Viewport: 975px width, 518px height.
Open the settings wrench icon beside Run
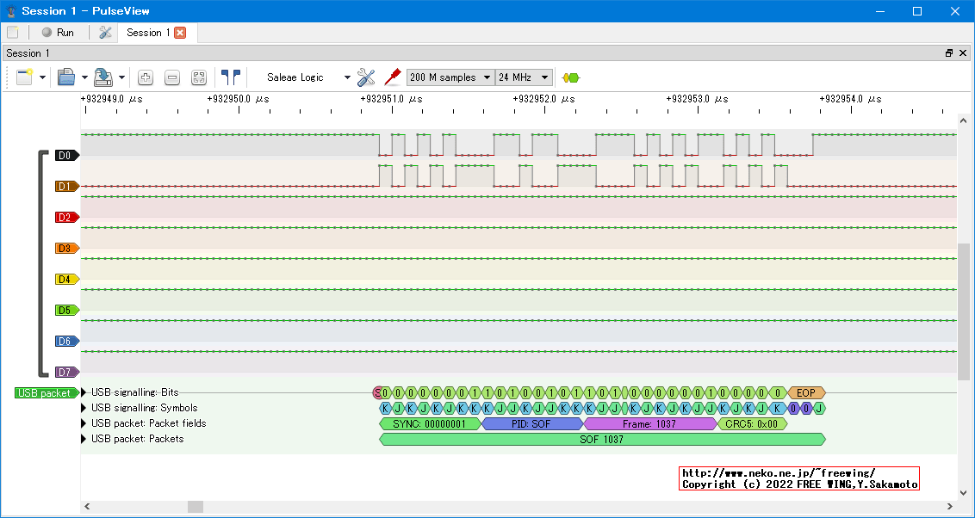(x=105, y=33)
